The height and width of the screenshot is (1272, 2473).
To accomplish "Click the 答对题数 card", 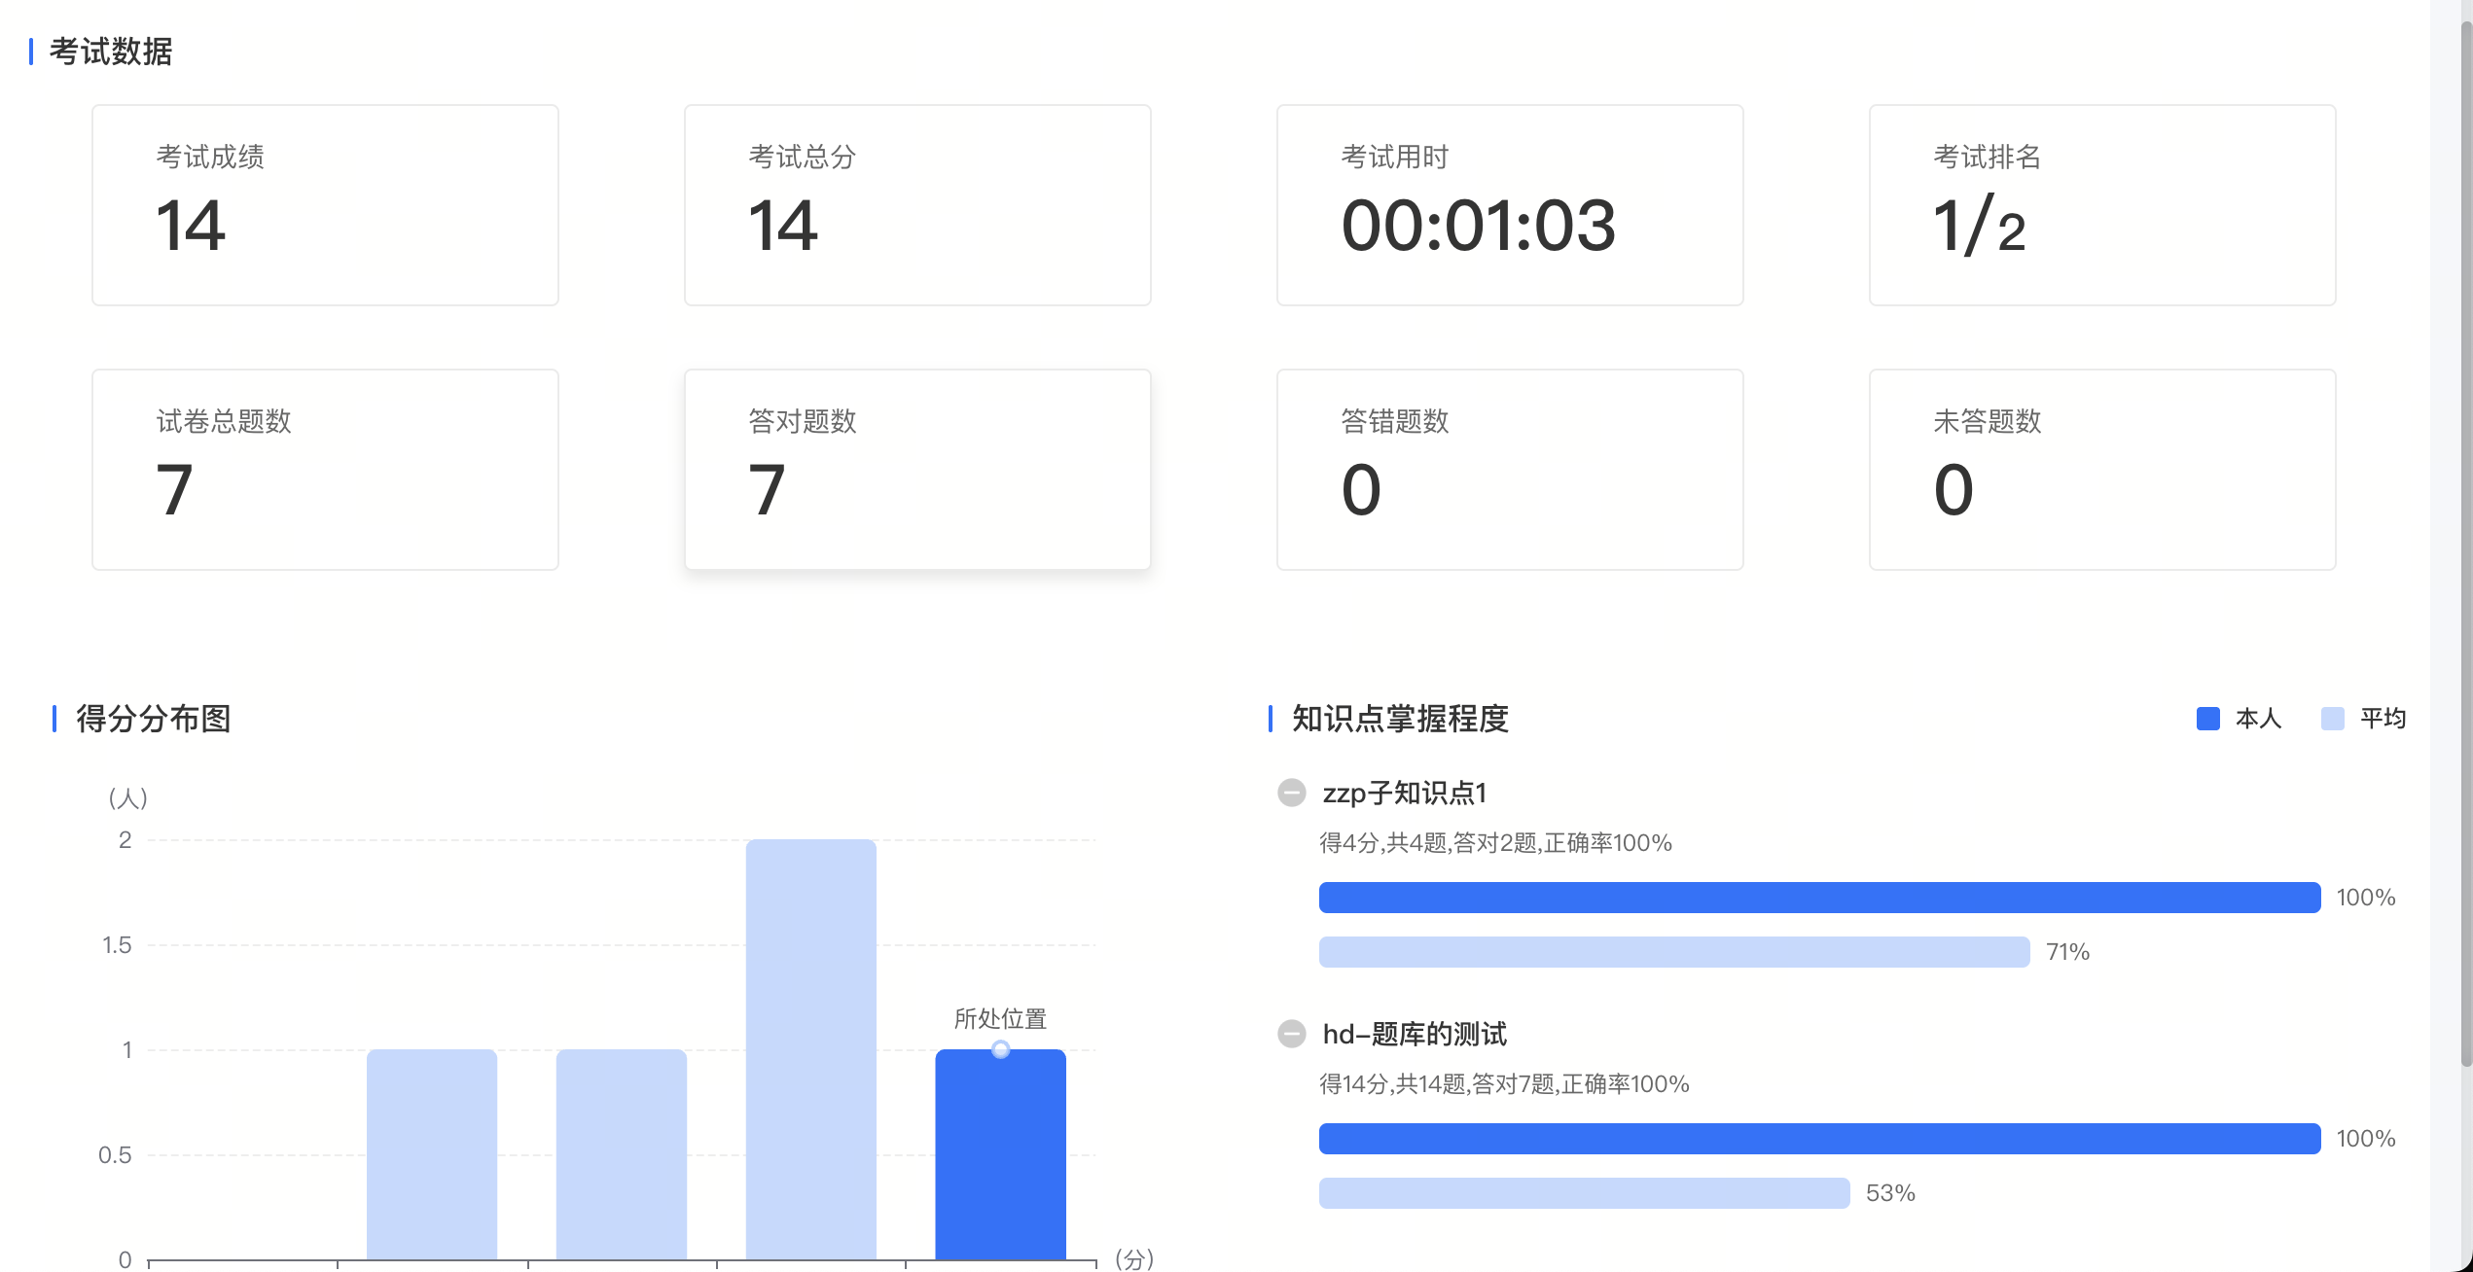I will pos(917,470).
